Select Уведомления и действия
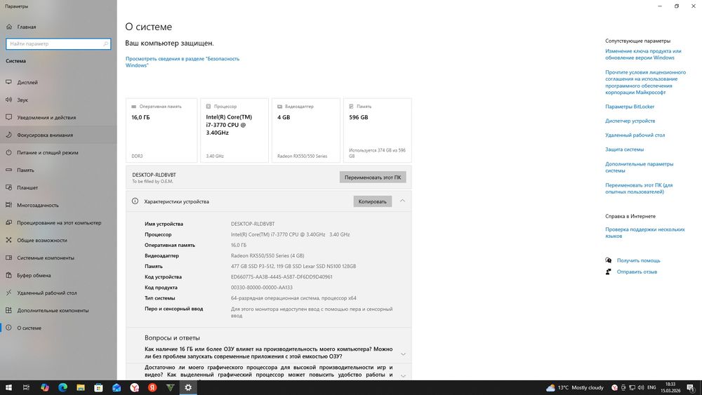This screenshot has width=702, height=395. click(46, 117)
